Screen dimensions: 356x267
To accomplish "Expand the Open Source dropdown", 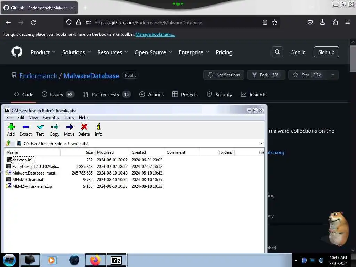I will [153, 52].
